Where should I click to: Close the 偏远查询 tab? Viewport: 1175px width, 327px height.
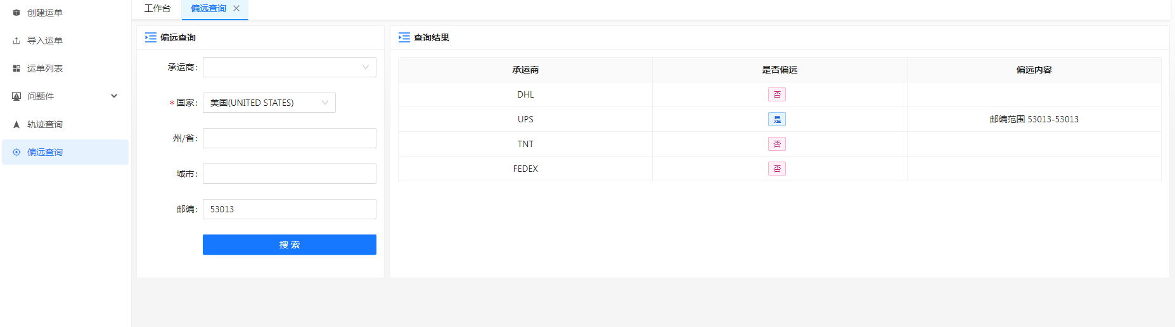coord(236,8)
